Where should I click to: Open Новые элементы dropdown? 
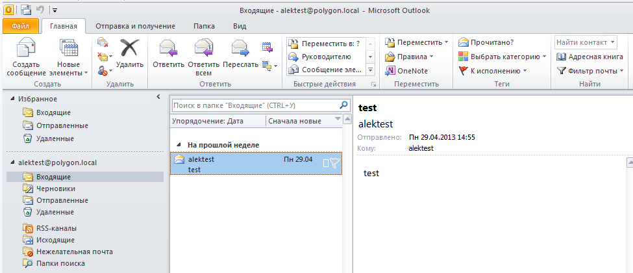pos(68,57)
